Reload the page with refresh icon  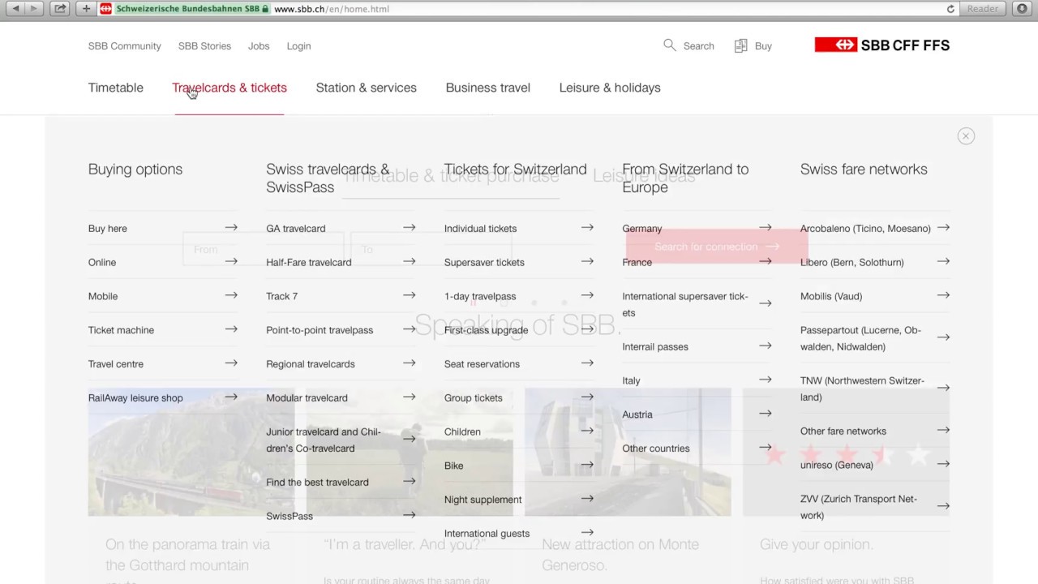(950, 9)
